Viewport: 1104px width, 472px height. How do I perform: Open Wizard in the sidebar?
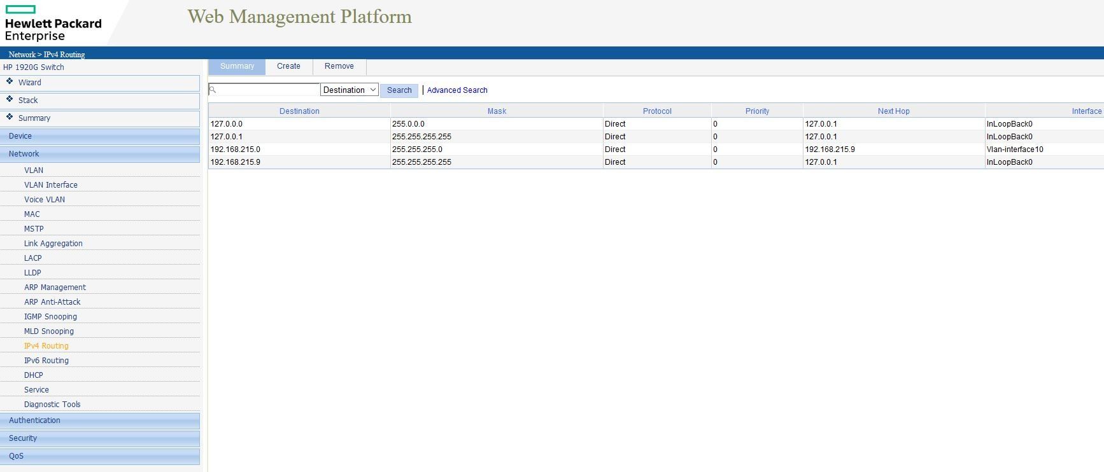click(100, 83)
